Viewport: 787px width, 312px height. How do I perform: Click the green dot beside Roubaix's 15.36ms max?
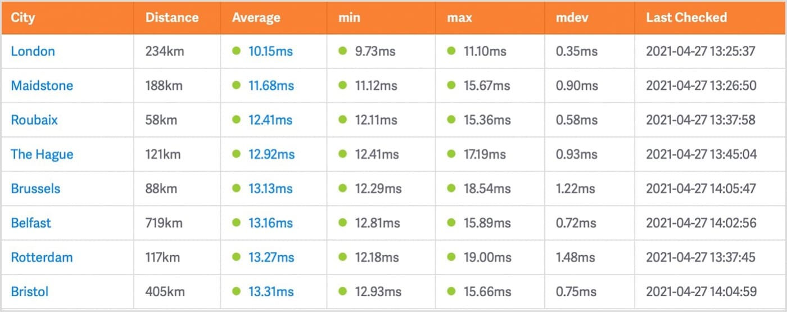[451, 120]
